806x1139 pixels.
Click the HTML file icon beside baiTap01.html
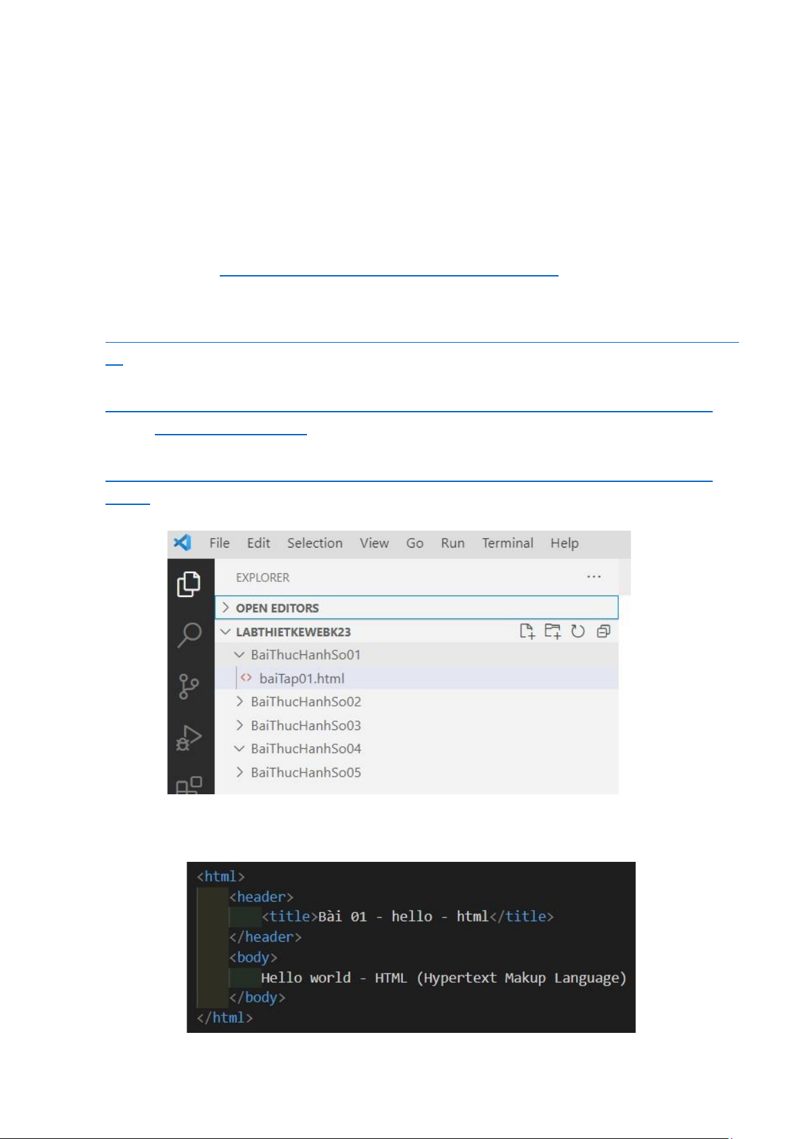pos(246,677)
